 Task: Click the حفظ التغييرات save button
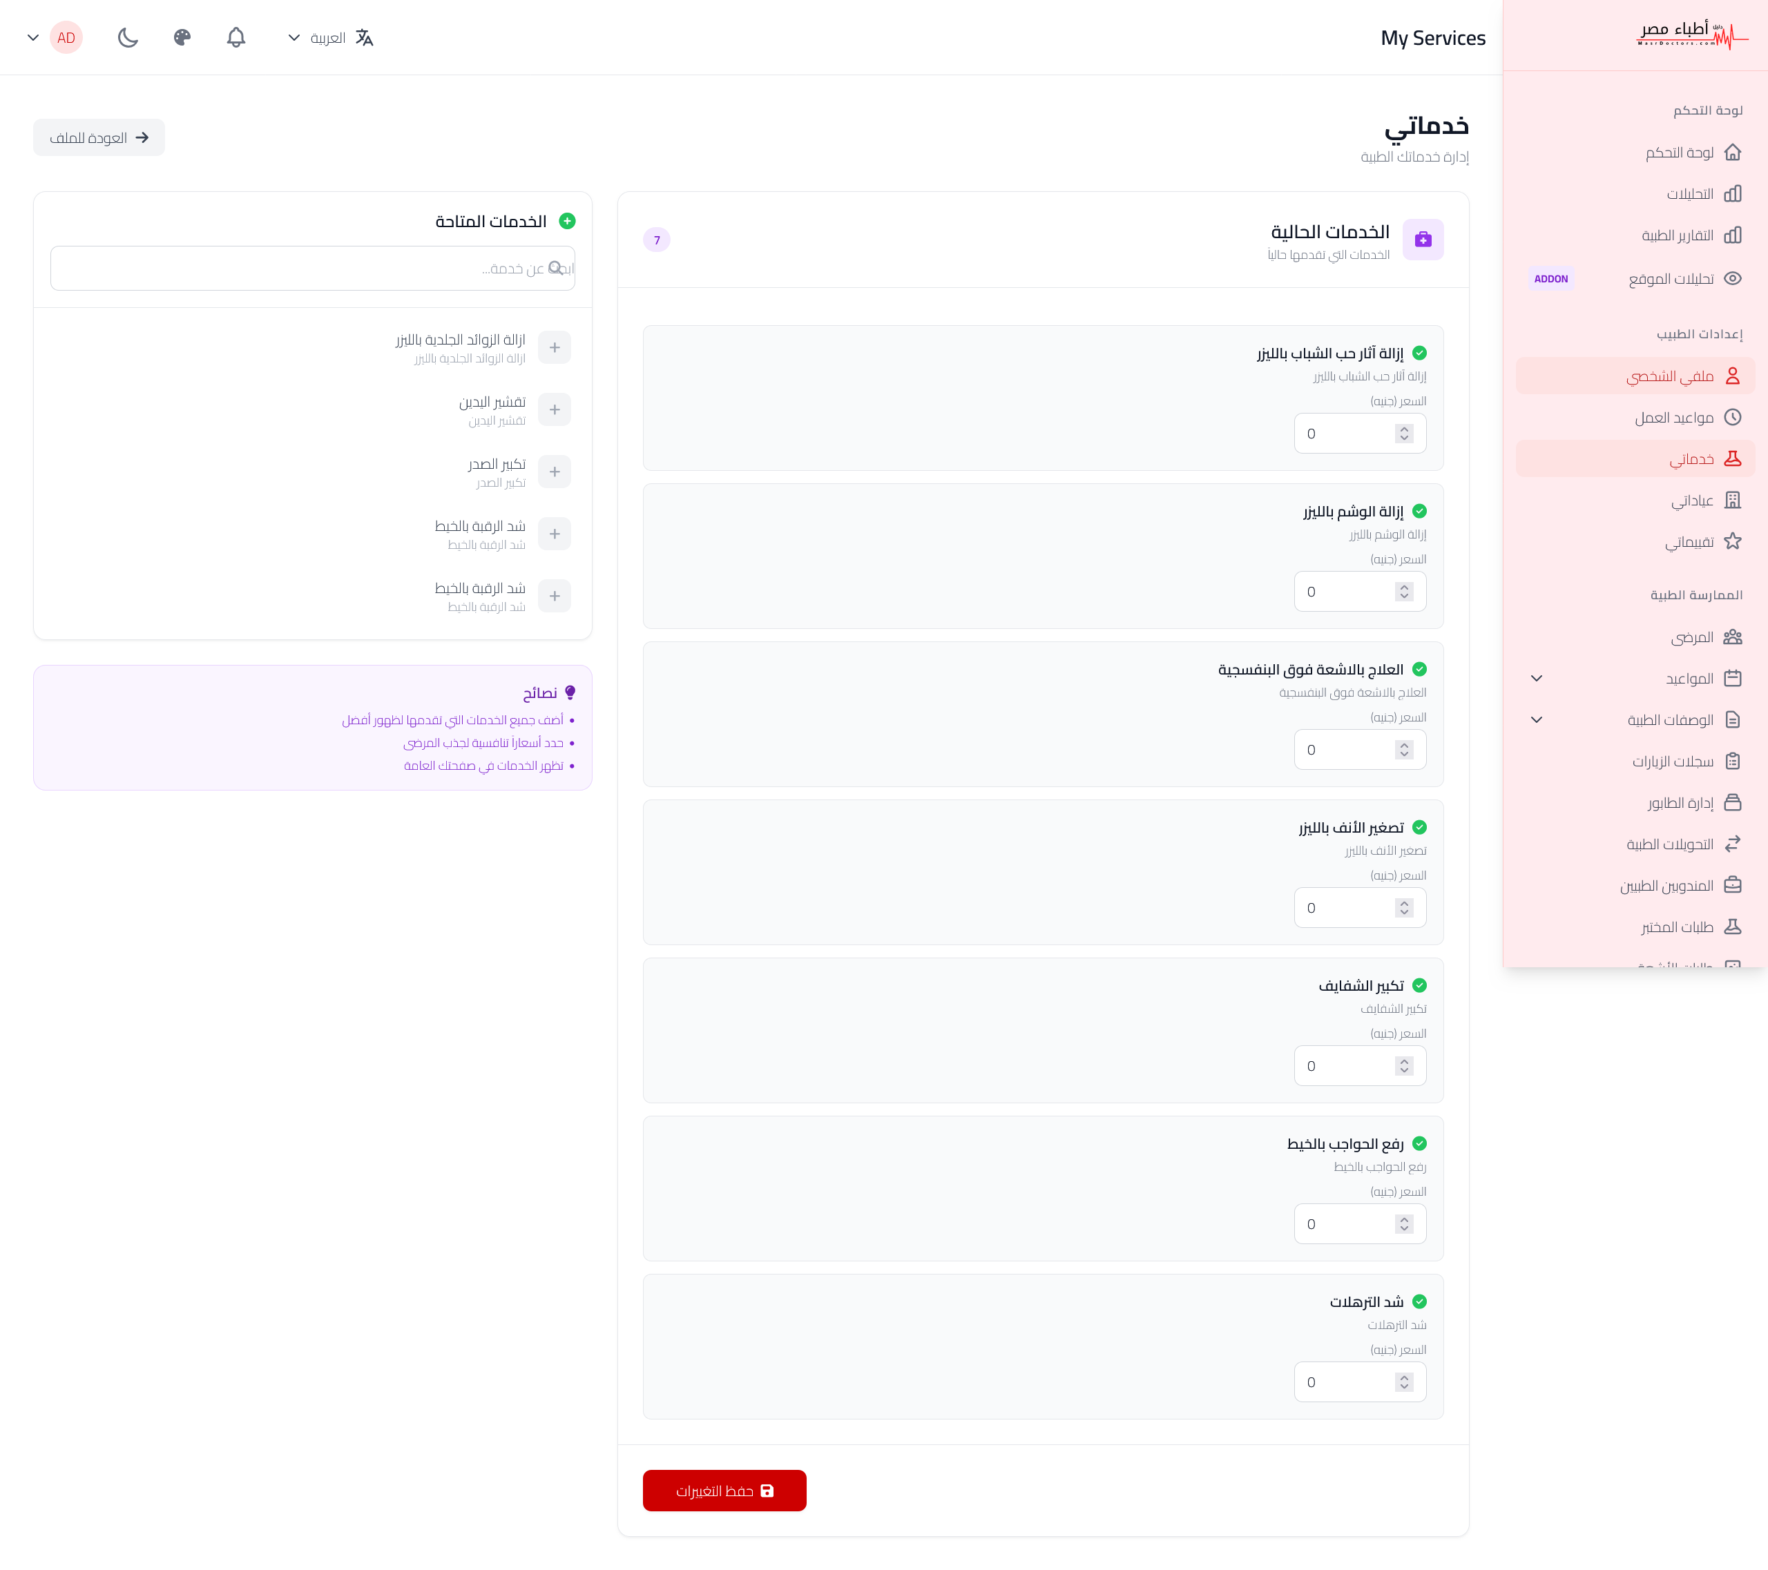click(724, 1491)
